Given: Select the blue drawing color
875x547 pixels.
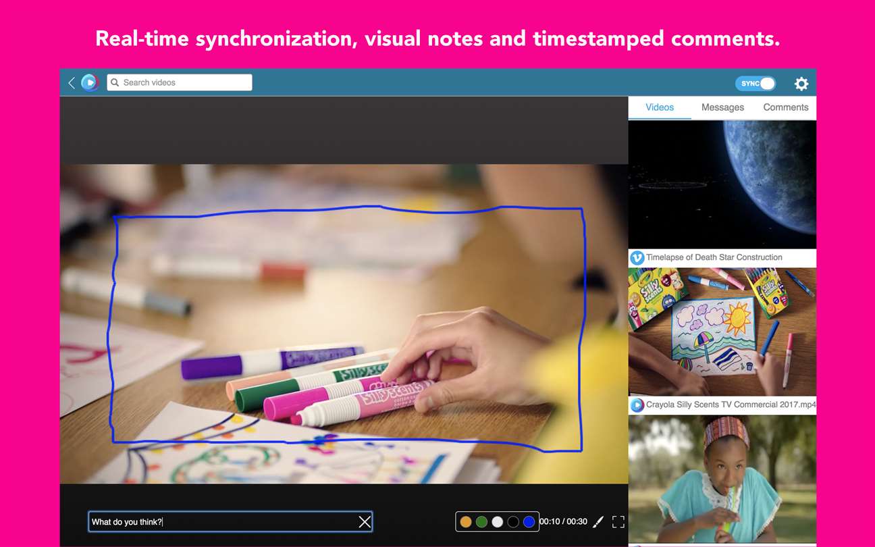Looking at the screenshot, I should (x=529, y=521).
